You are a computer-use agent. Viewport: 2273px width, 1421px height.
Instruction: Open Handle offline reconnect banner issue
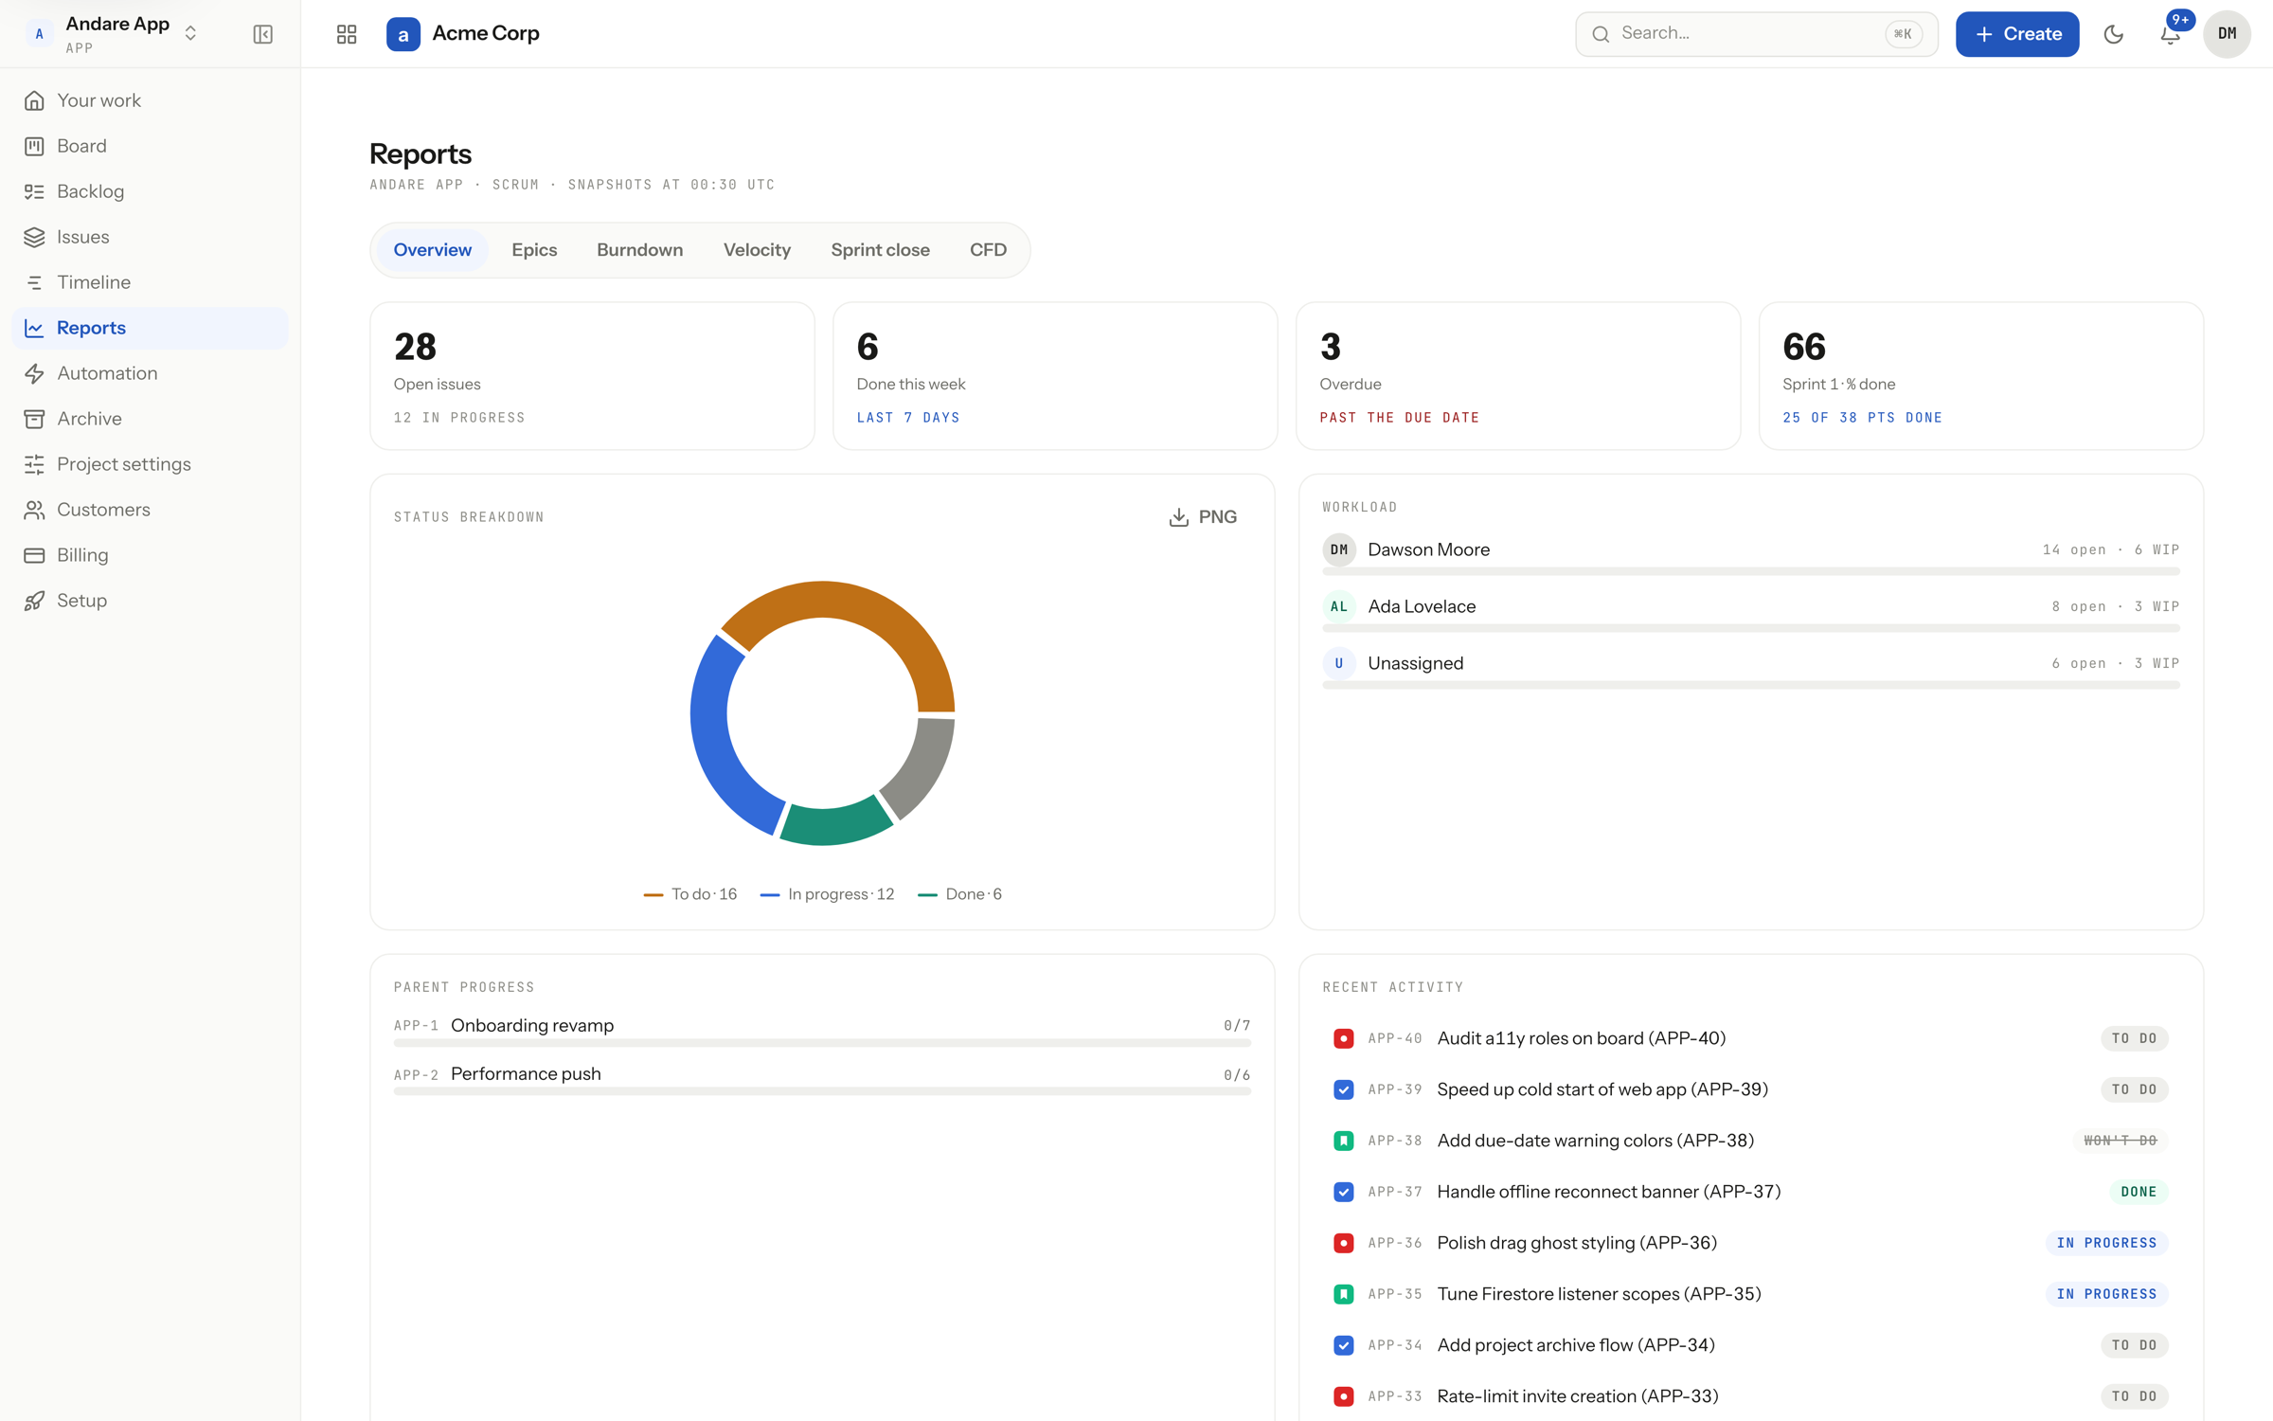coord(1608,1192)
